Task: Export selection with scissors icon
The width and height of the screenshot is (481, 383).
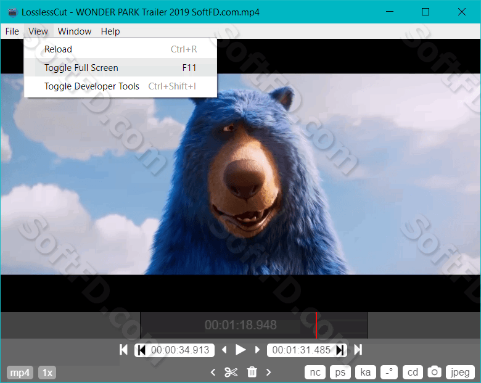Action: [231, 373]
